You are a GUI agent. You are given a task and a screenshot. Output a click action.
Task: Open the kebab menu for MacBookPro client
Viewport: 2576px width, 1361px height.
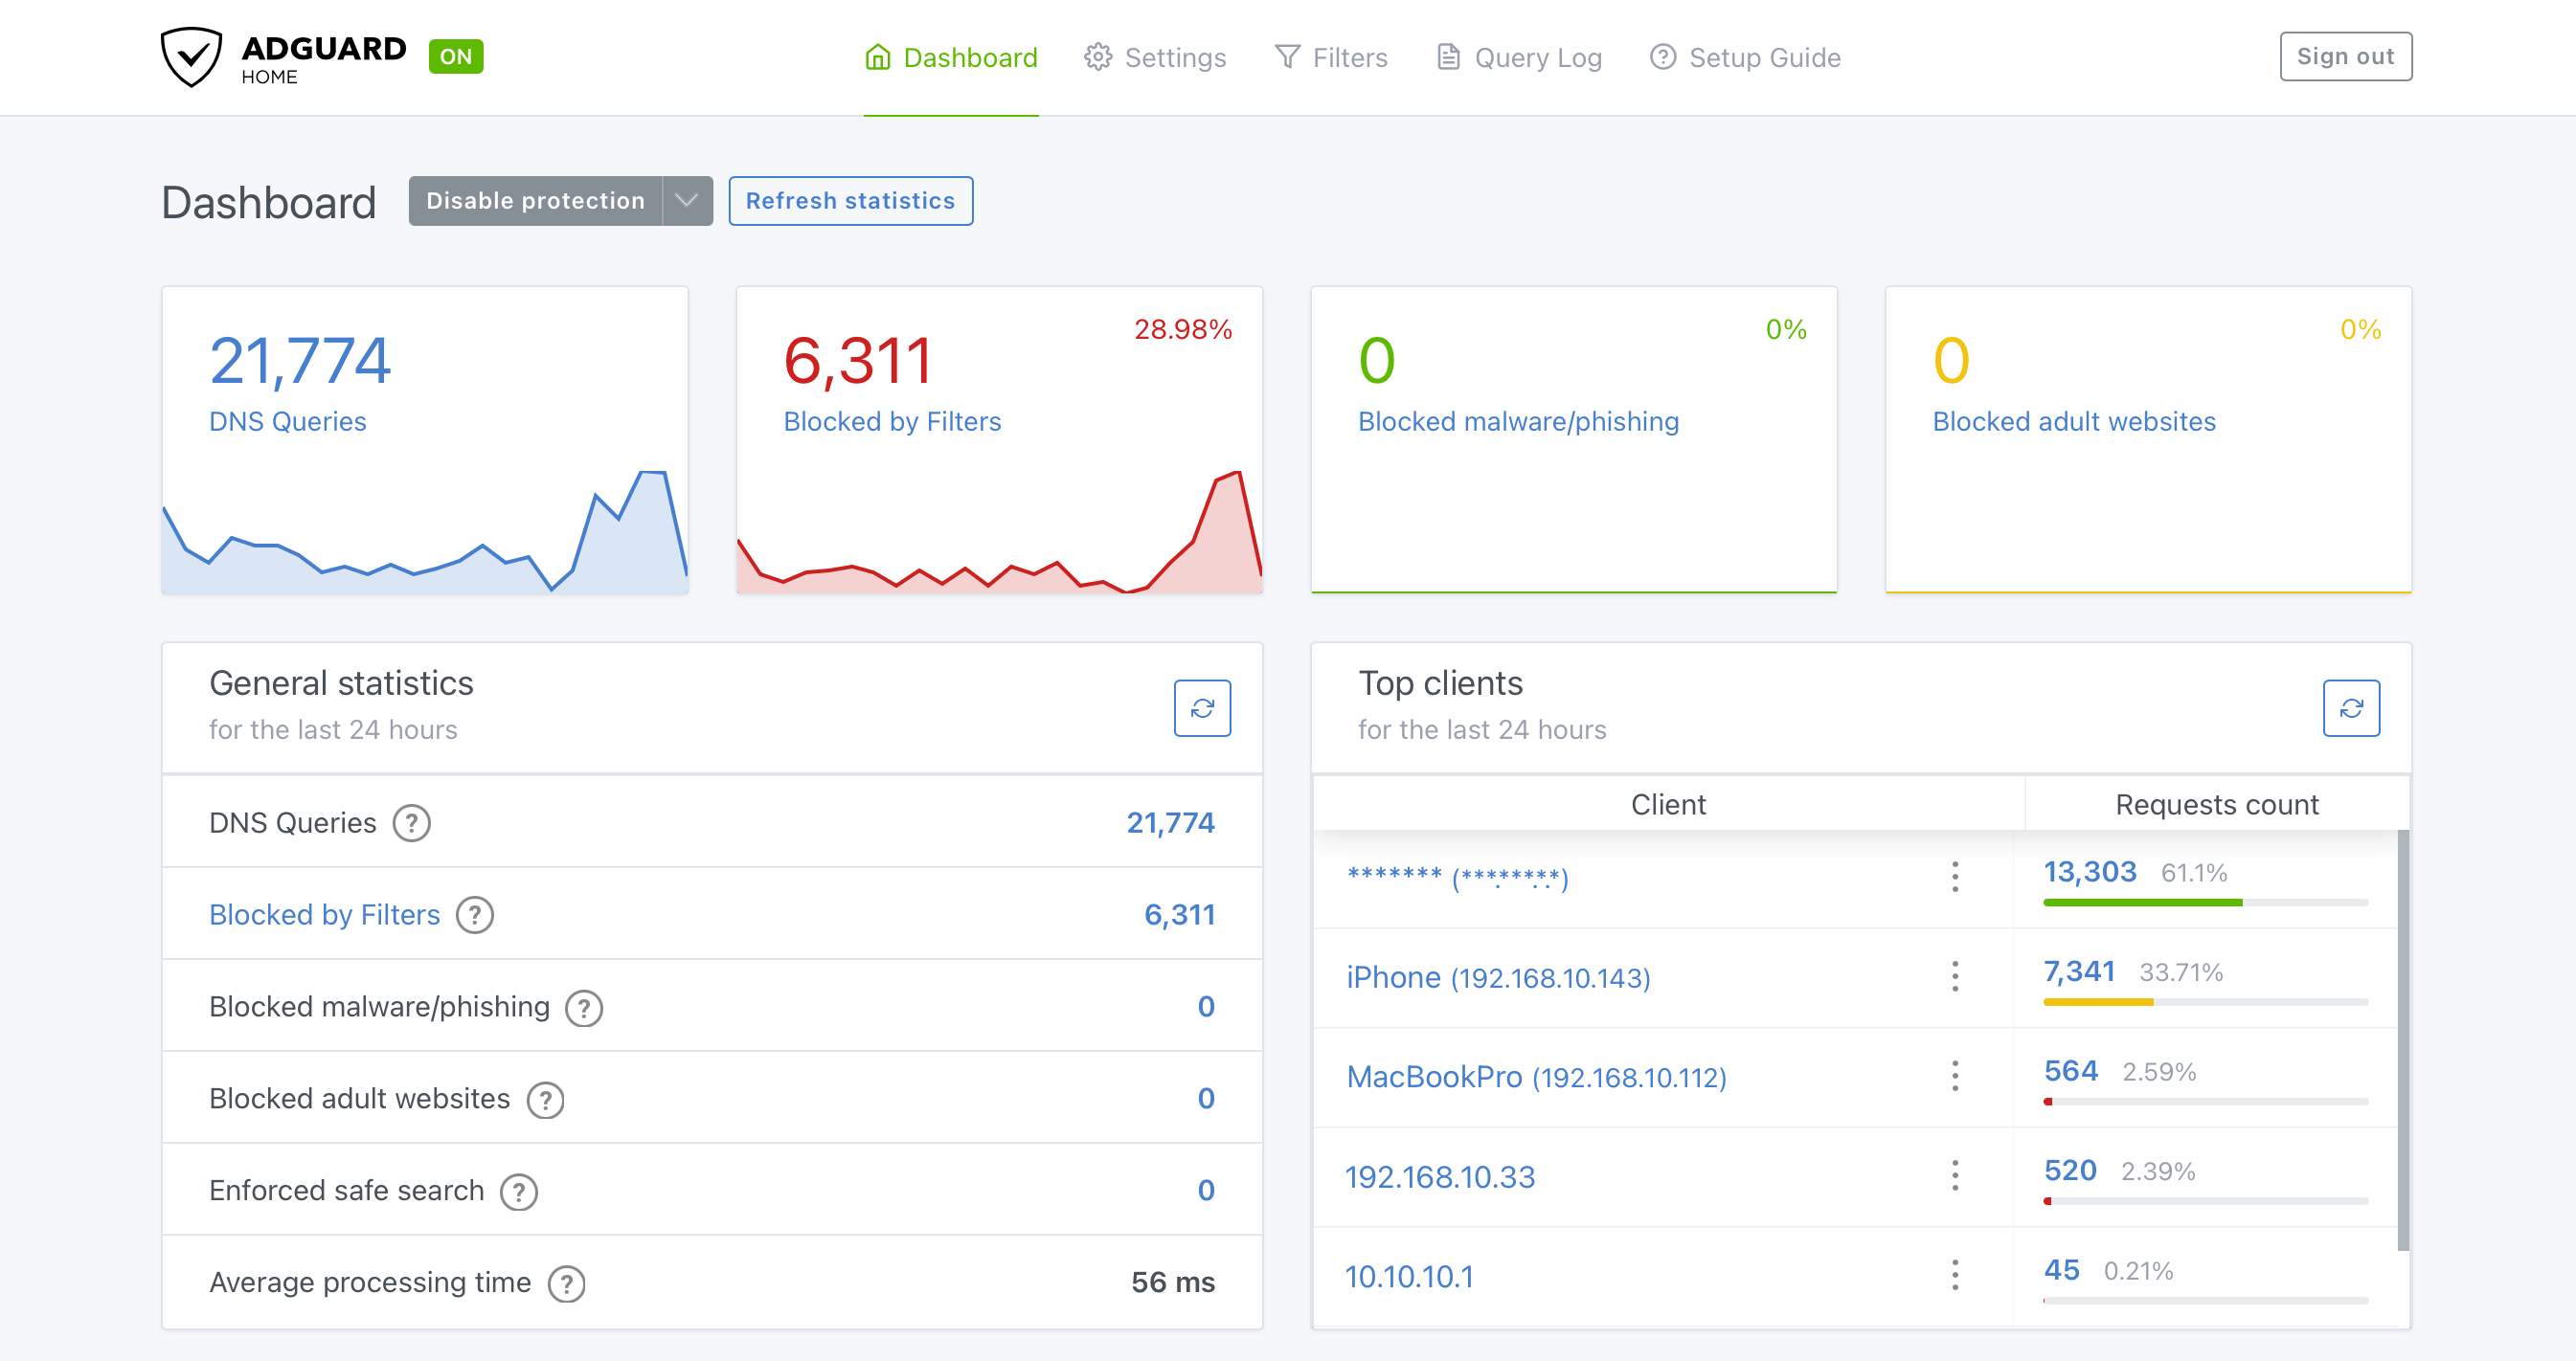point(1954,1077)
